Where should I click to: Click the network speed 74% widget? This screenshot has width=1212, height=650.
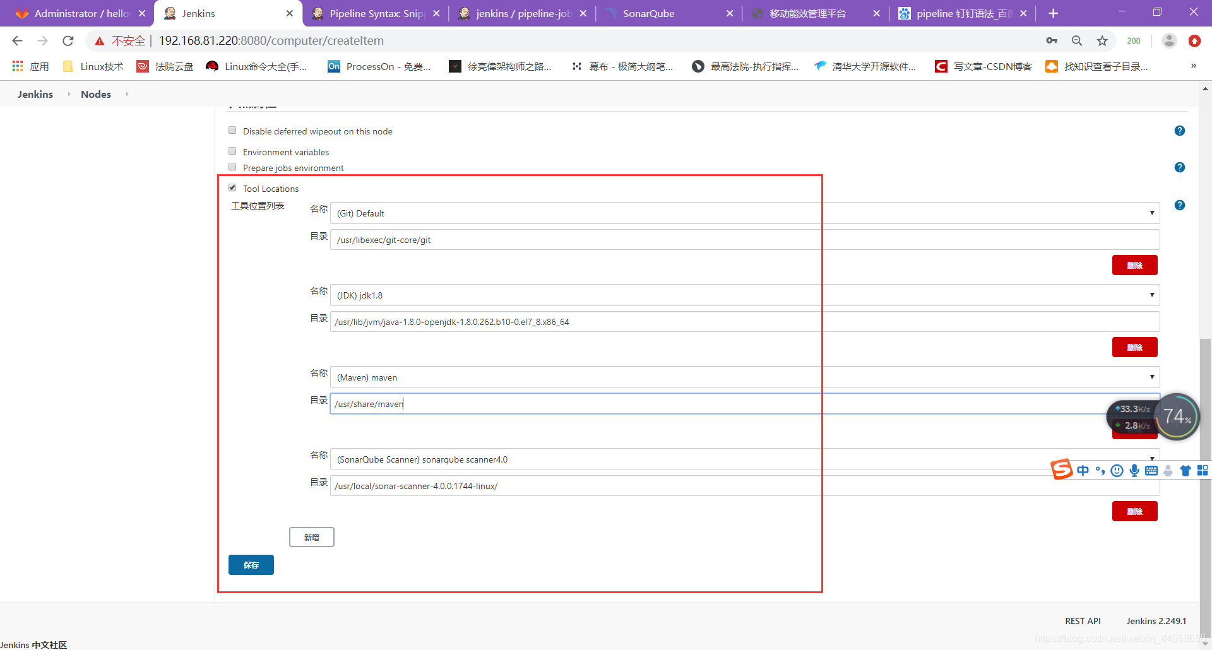tap(1177, 417)
